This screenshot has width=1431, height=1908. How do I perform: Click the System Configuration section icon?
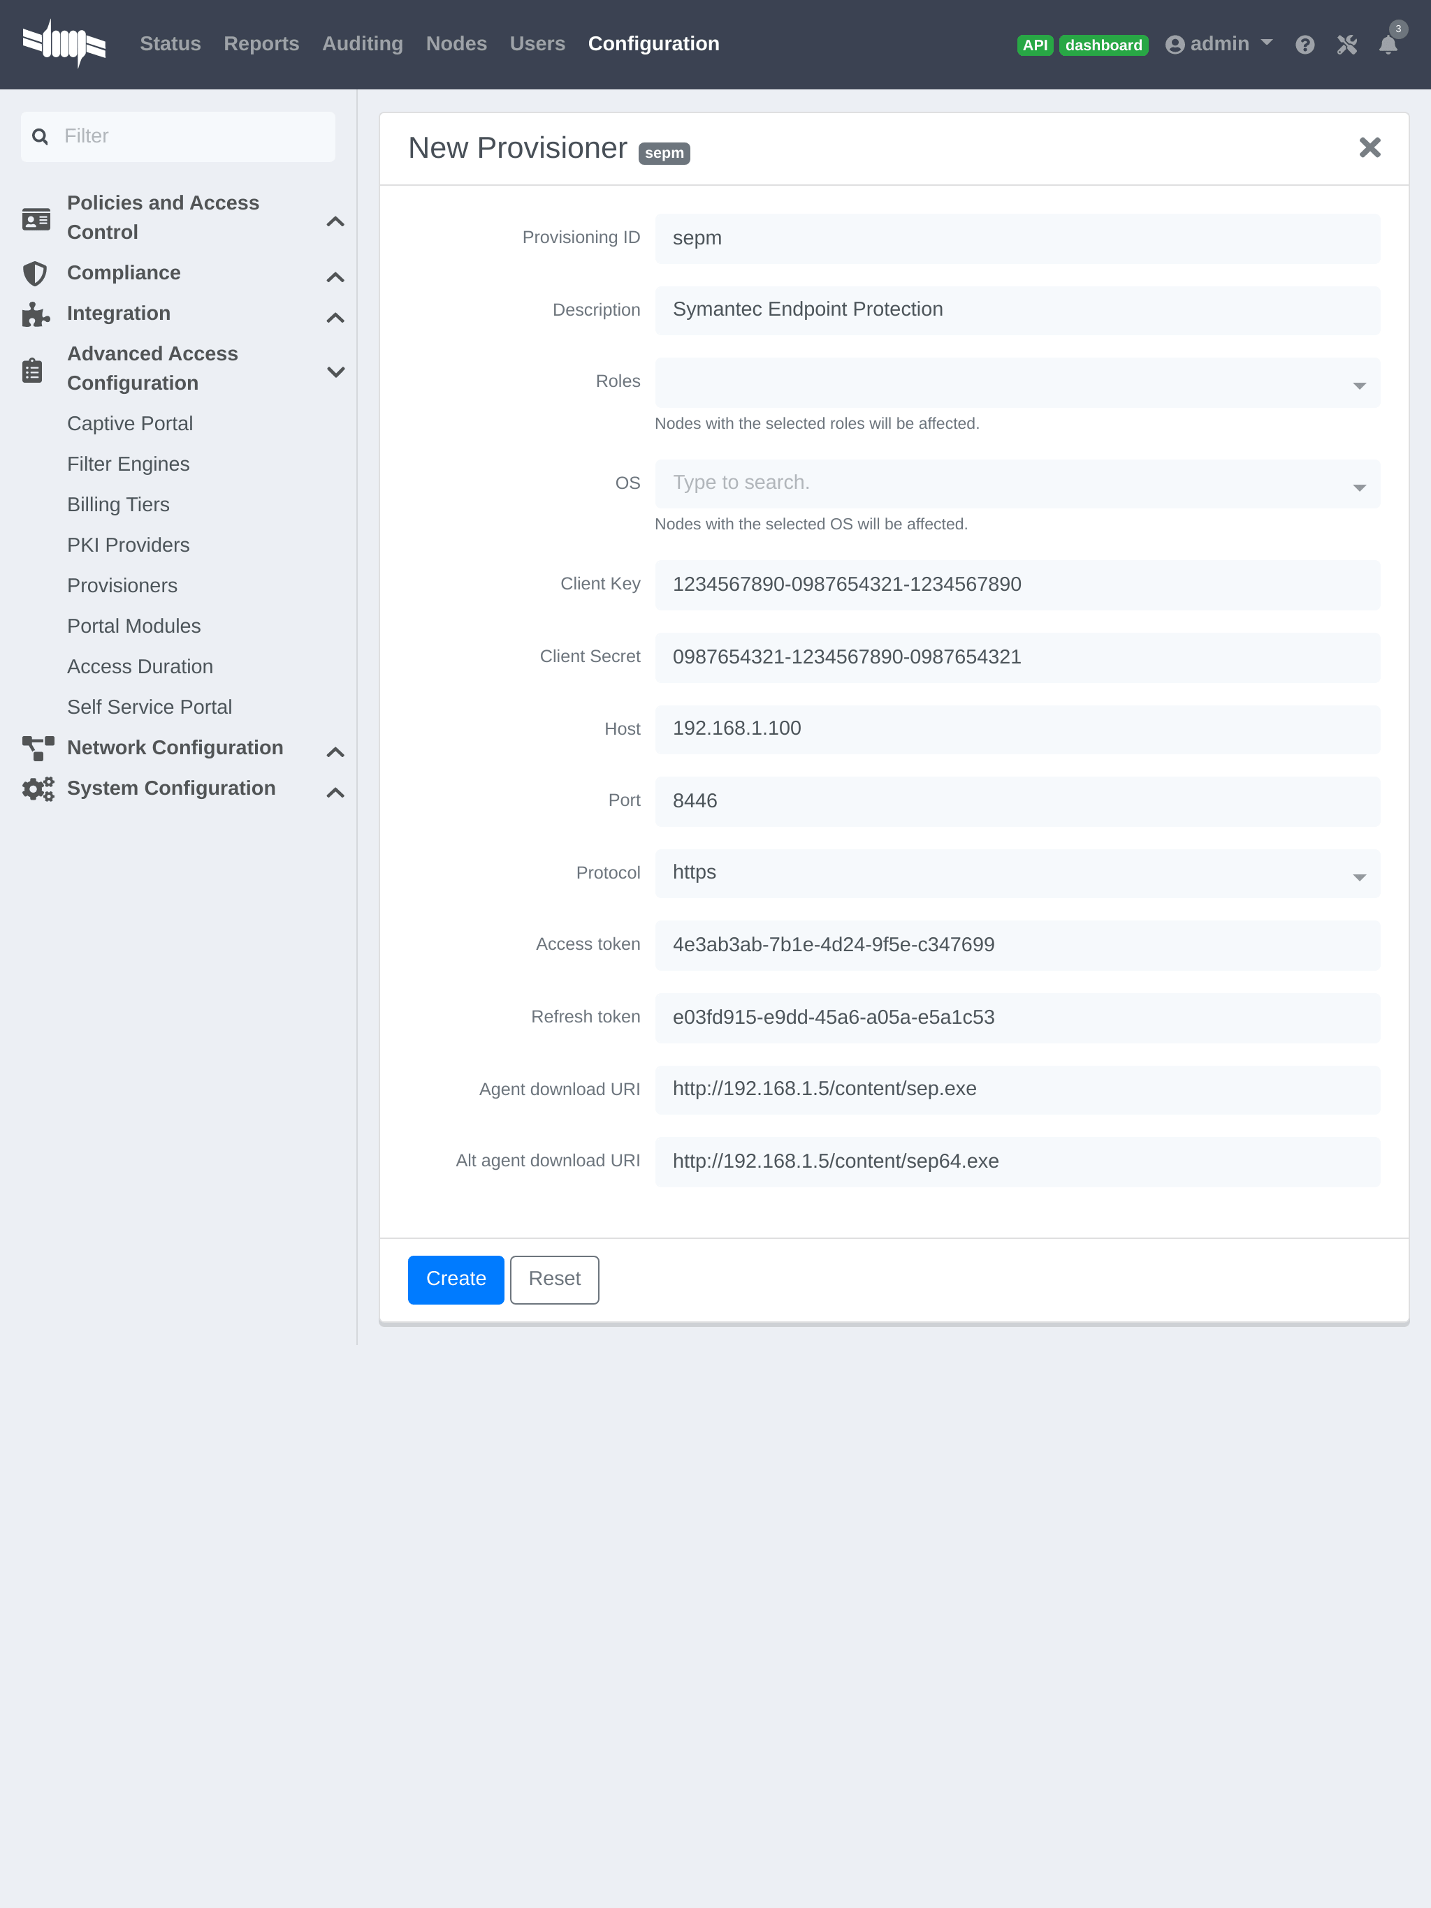[36, 788]
